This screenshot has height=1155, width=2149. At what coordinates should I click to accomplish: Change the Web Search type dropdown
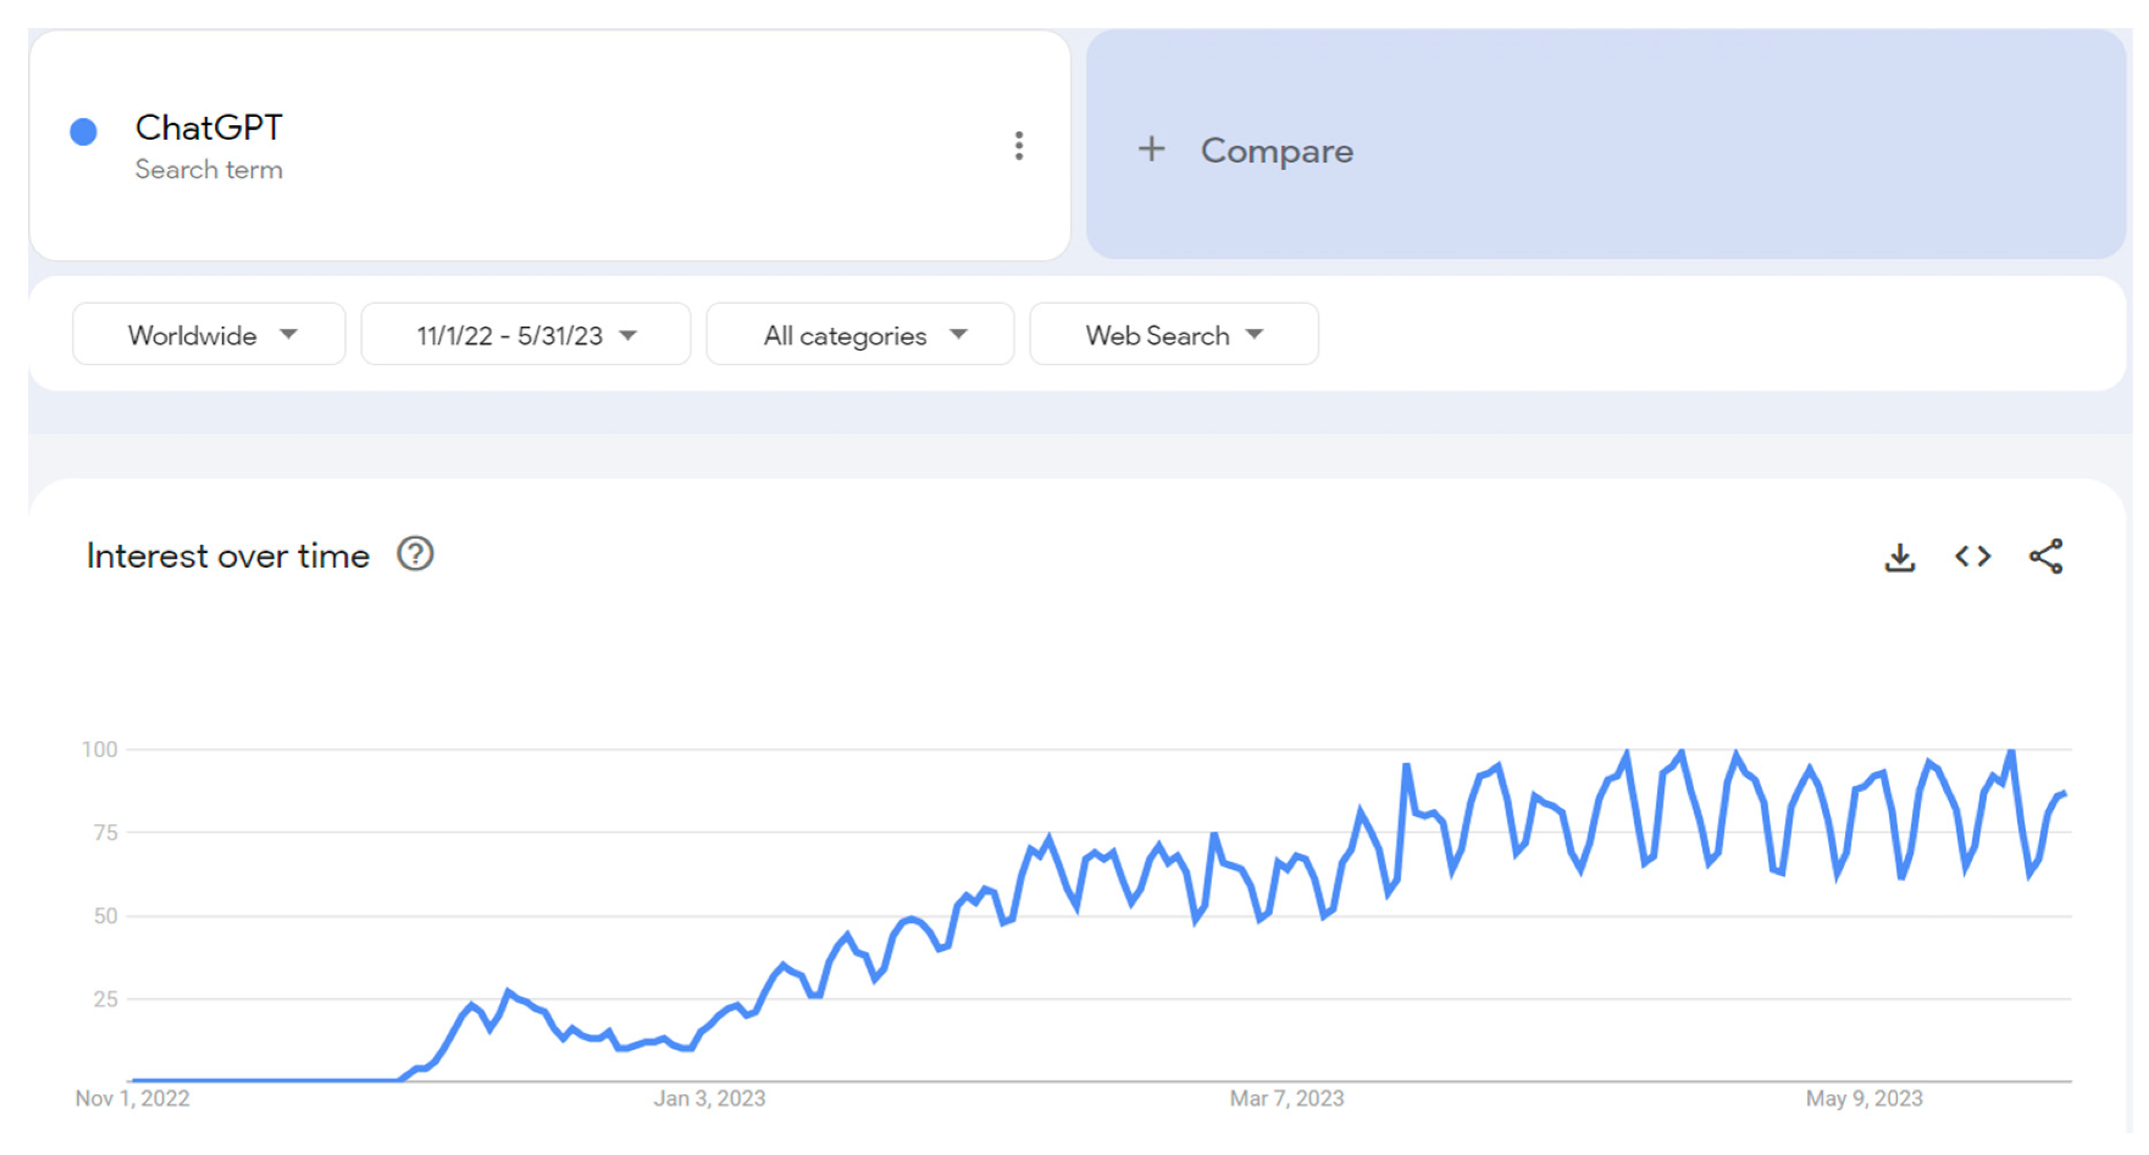1174,334
